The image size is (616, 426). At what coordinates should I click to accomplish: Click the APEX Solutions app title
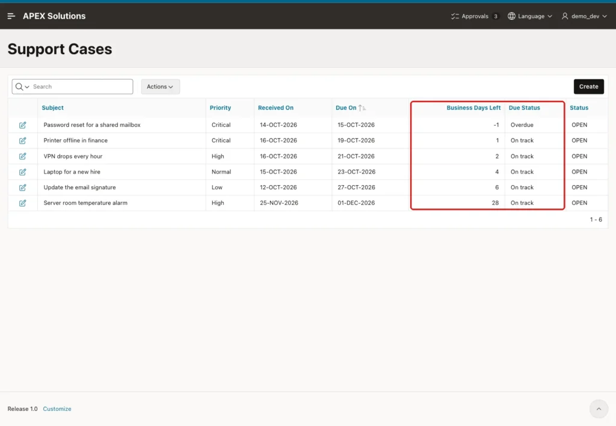point(54,16)
